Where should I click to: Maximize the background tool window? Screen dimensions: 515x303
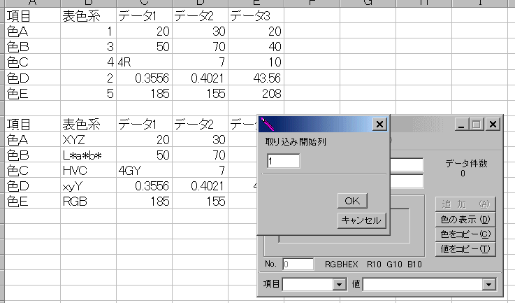pos(477,125)
